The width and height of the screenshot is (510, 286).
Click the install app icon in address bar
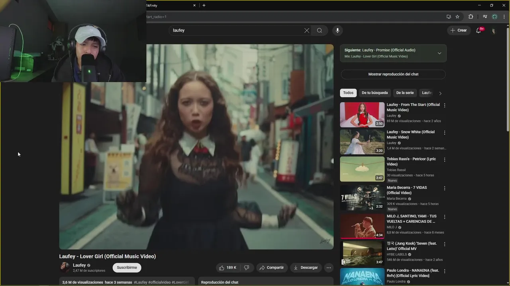click(x=449, y=17)
